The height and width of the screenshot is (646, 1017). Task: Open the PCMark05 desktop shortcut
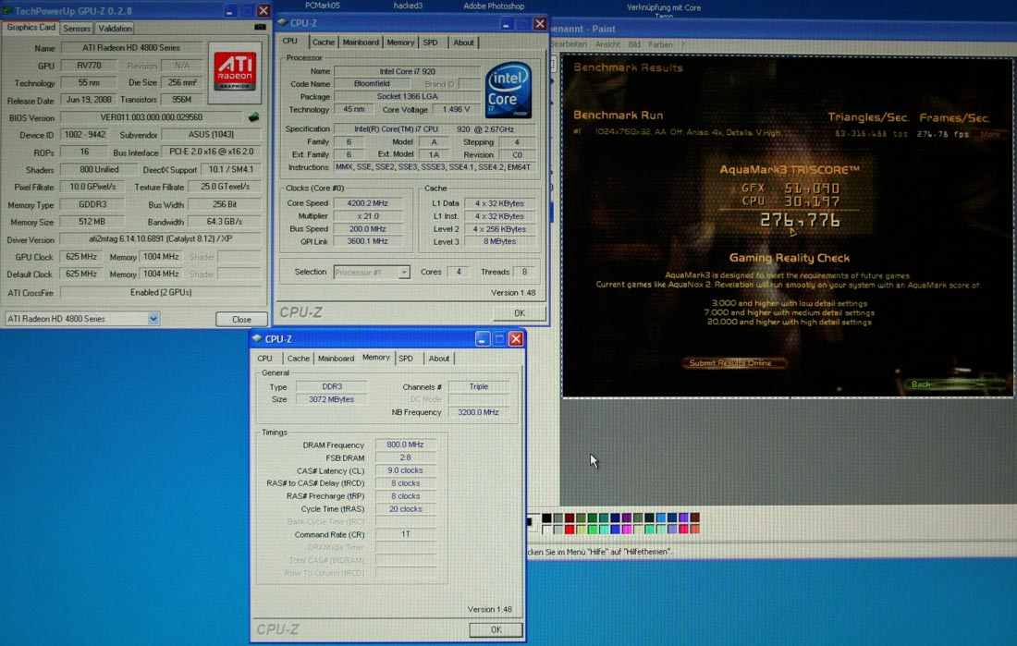[x=323, y=6]
